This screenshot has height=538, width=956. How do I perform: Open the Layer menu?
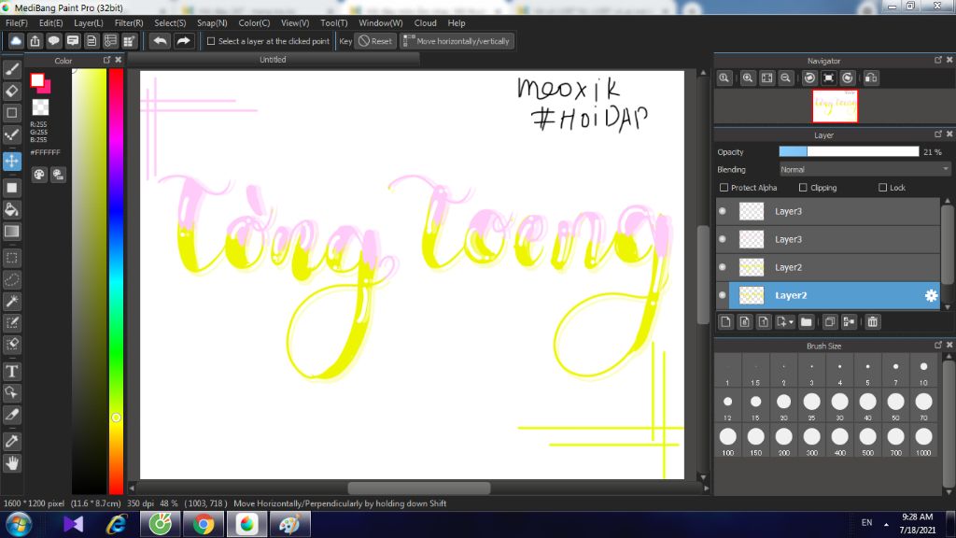pyautogui.click(x=89, y=23)
